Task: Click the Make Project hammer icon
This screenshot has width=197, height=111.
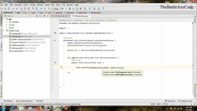Action: point(49,9)
